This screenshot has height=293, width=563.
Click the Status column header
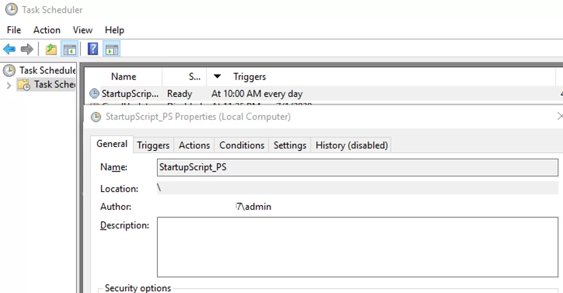[x=185, y=77]
